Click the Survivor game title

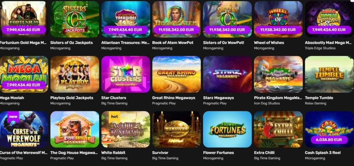160,153
